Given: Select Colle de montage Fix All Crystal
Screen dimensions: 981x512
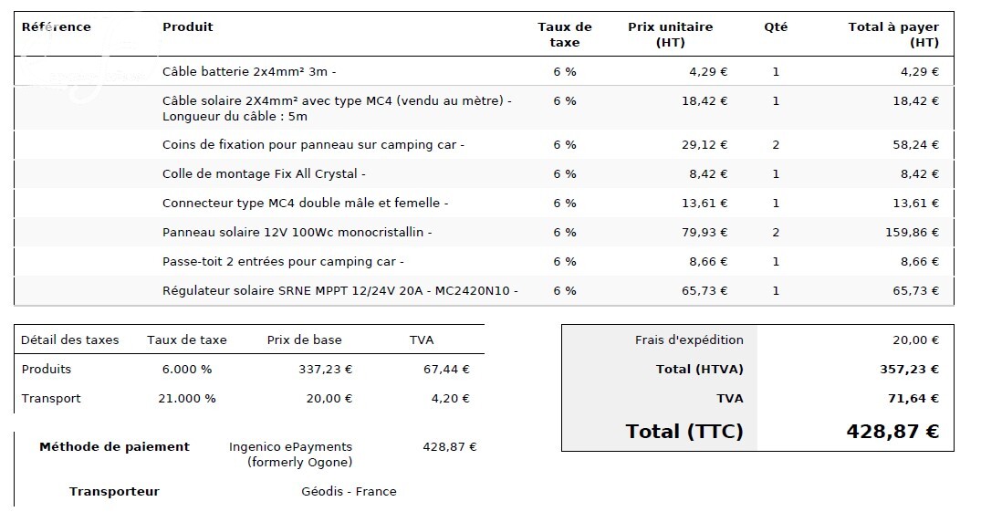Looking at the screenshot, I should coord(264,173).
